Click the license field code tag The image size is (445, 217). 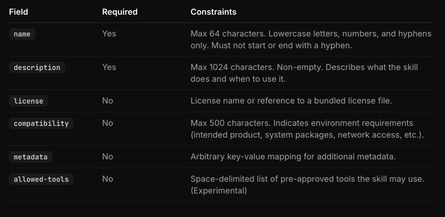(28, 101)
